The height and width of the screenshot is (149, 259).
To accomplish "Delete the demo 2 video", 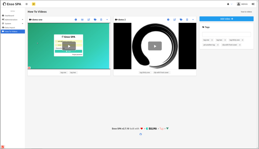I will tap(187, 20).
